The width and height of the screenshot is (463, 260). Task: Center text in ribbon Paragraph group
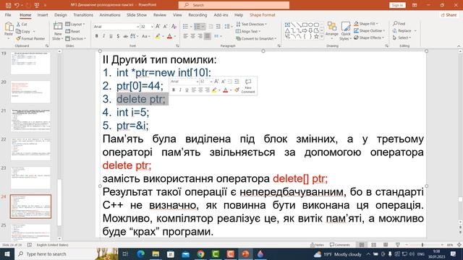point(193,36)
